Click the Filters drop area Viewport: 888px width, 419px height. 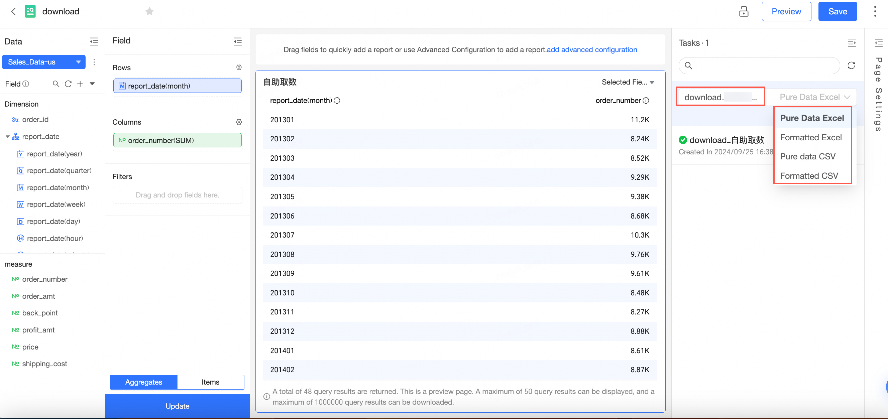tap(177, 195)
